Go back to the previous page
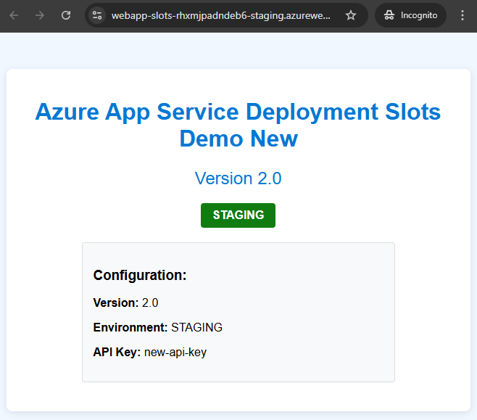 tap(14, 15)
